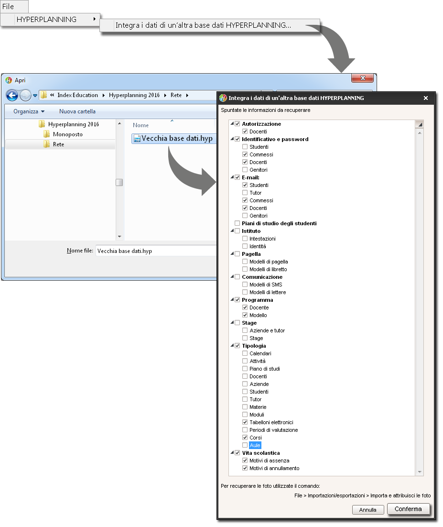
Task: Click scroll-up arrow of the options list
Action: (x=420, y=133)
